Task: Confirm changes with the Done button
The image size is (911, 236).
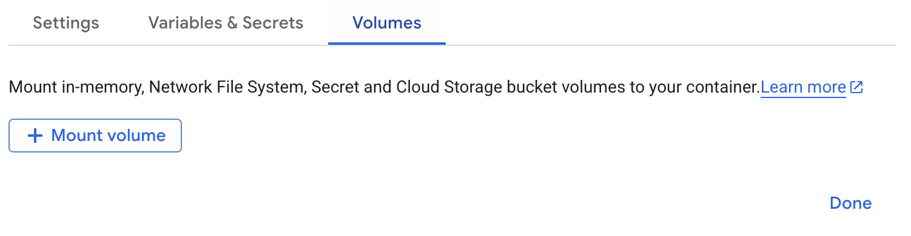Action: click(850, 203)
